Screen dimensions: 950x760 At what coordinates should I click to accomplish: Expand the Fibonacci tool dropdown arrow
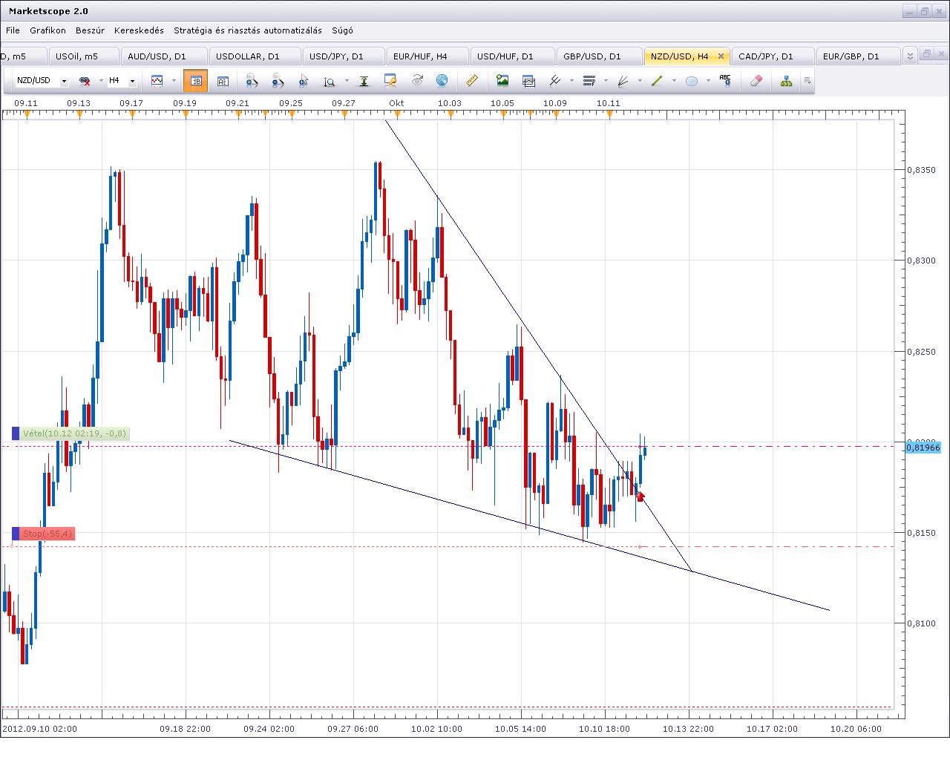(x=606, y=81)
